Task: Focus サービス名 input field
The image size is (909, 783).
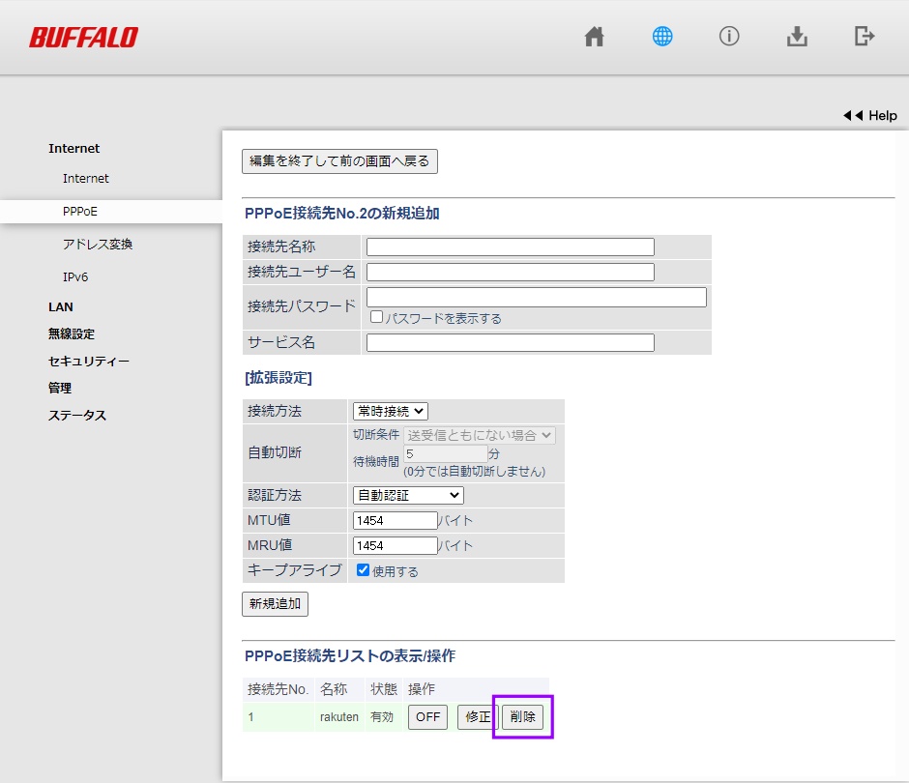Action: coord(511,342)
